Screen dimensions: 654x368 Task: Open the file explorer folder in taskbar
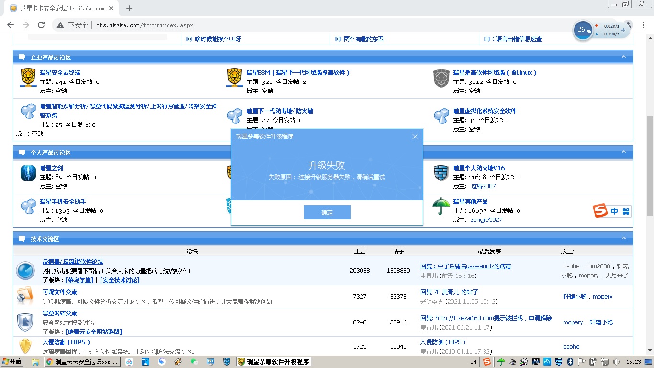pos(35,362)
